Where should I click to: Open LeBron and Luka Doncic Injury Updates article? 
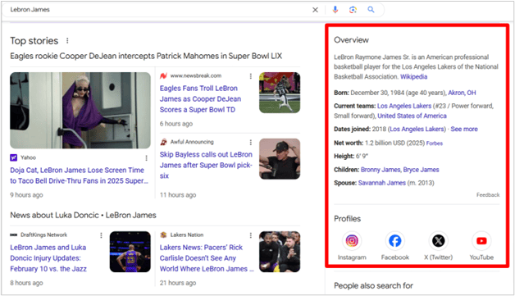pyautogui.click(x=48, y=258)
